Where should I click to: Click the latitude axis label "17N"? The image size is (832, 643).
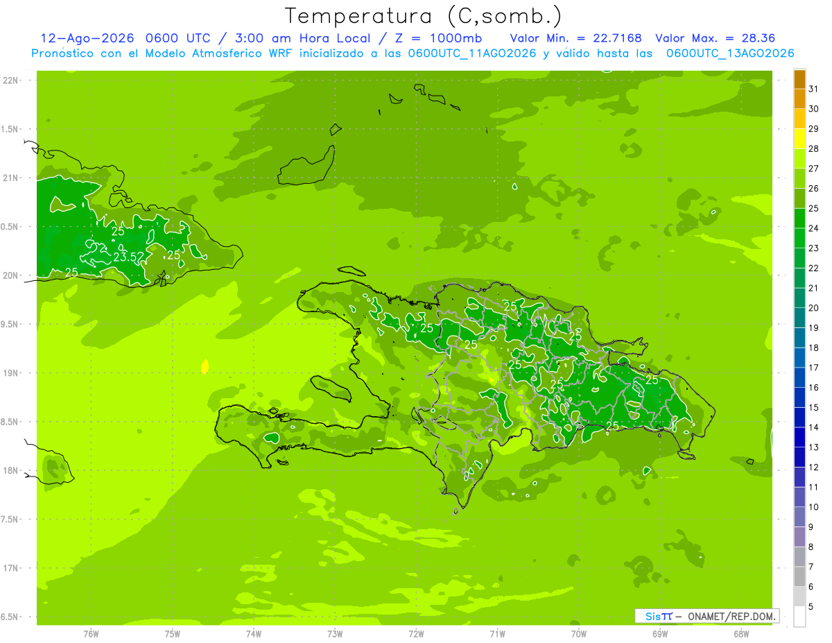(12, 568)
